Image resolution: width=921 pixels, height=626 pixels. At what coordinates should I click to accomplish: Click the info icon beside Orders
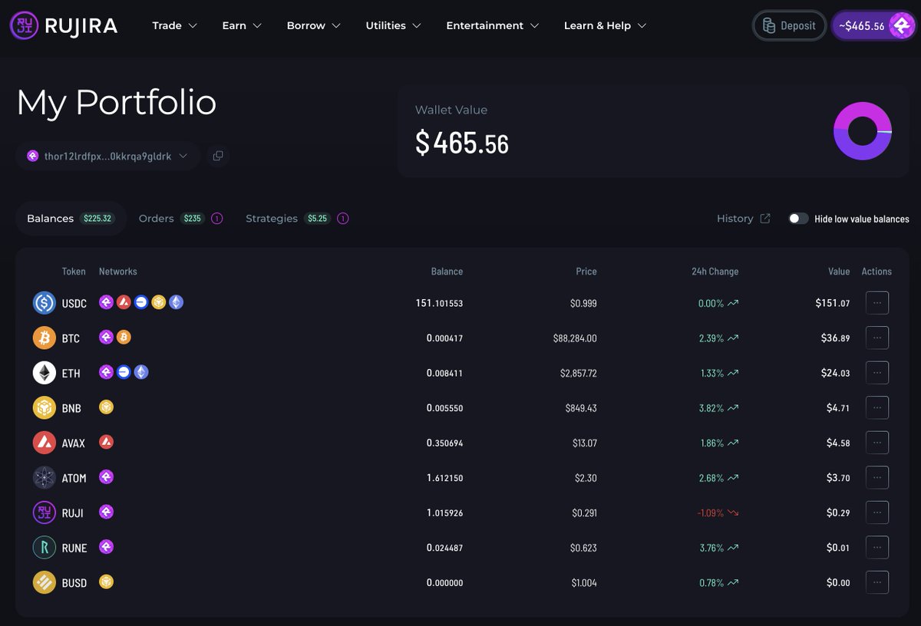pyautogui.click(x=216, y=219)
